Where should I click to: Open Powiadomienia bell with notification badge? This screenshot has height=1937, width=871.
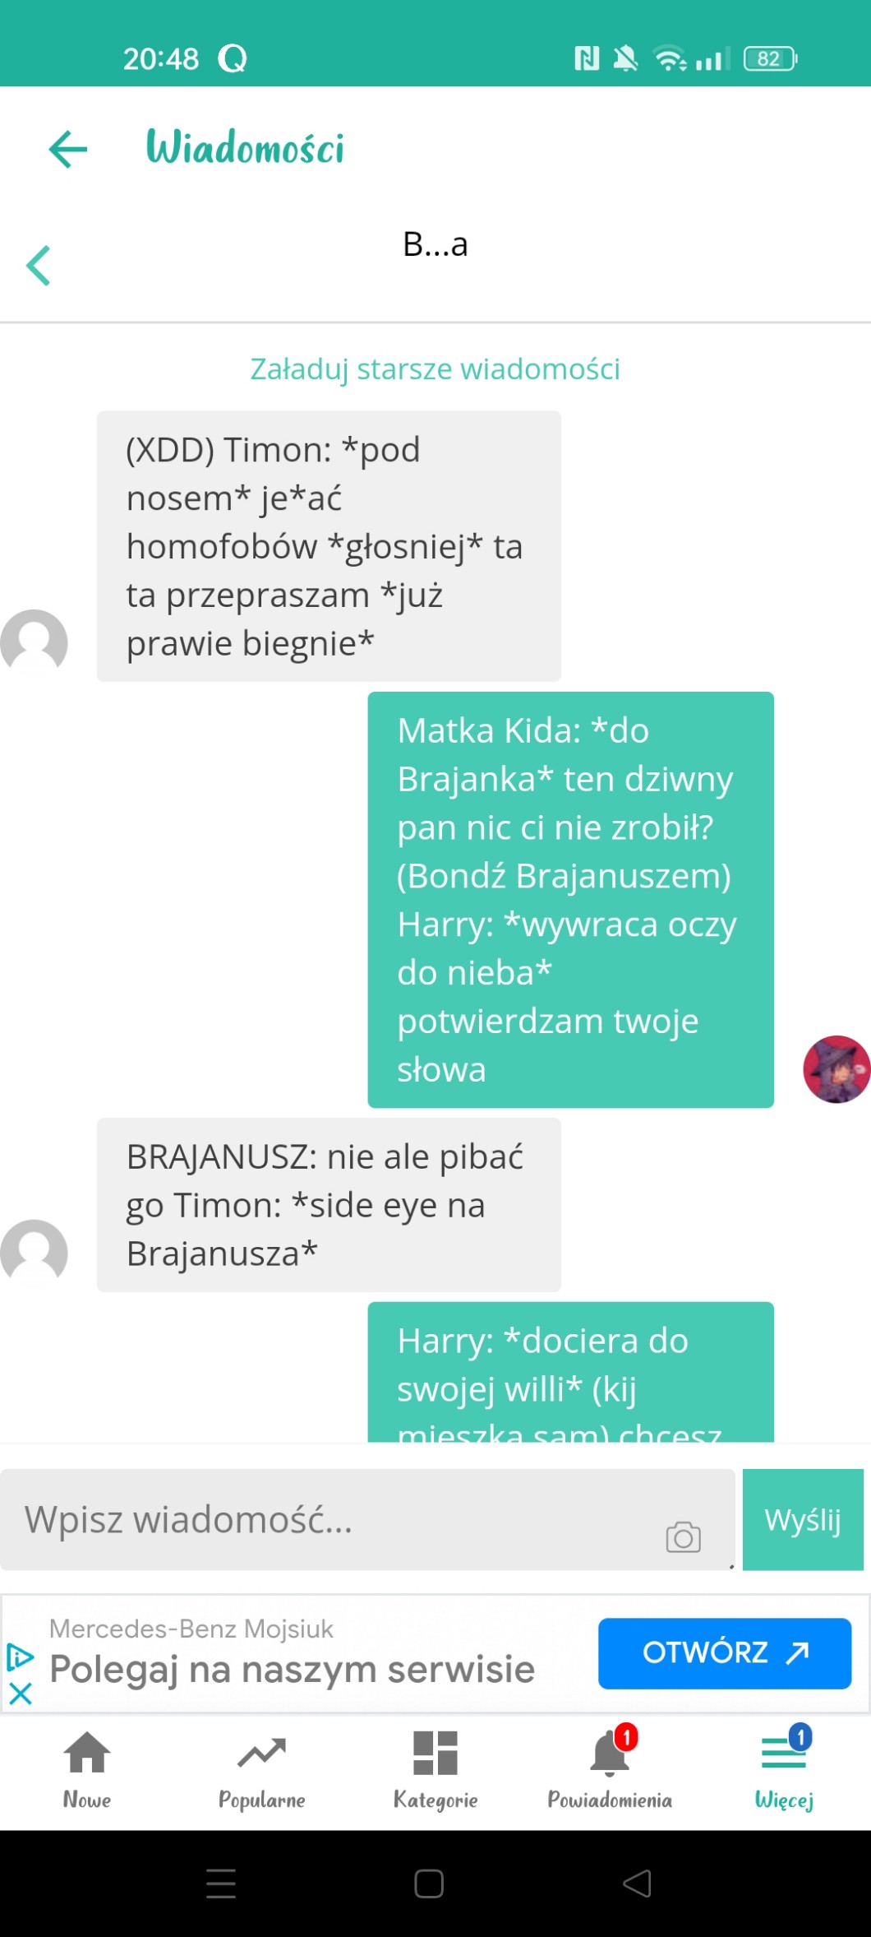tap(610, 1769)
